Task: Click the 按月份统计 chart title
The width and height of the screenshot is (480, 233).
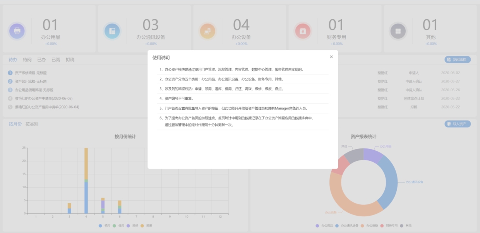Action: (125, 136)
